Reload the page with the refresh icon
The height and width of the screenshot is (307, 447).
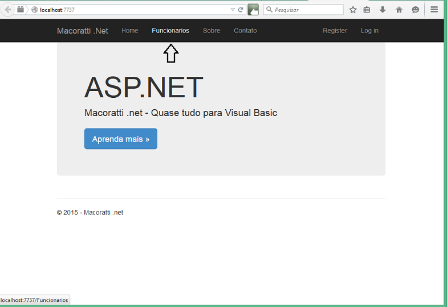[x=241, y=10]
